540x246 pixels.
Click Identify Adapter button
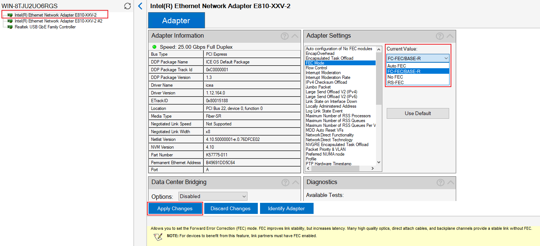[x=287, y=208]
